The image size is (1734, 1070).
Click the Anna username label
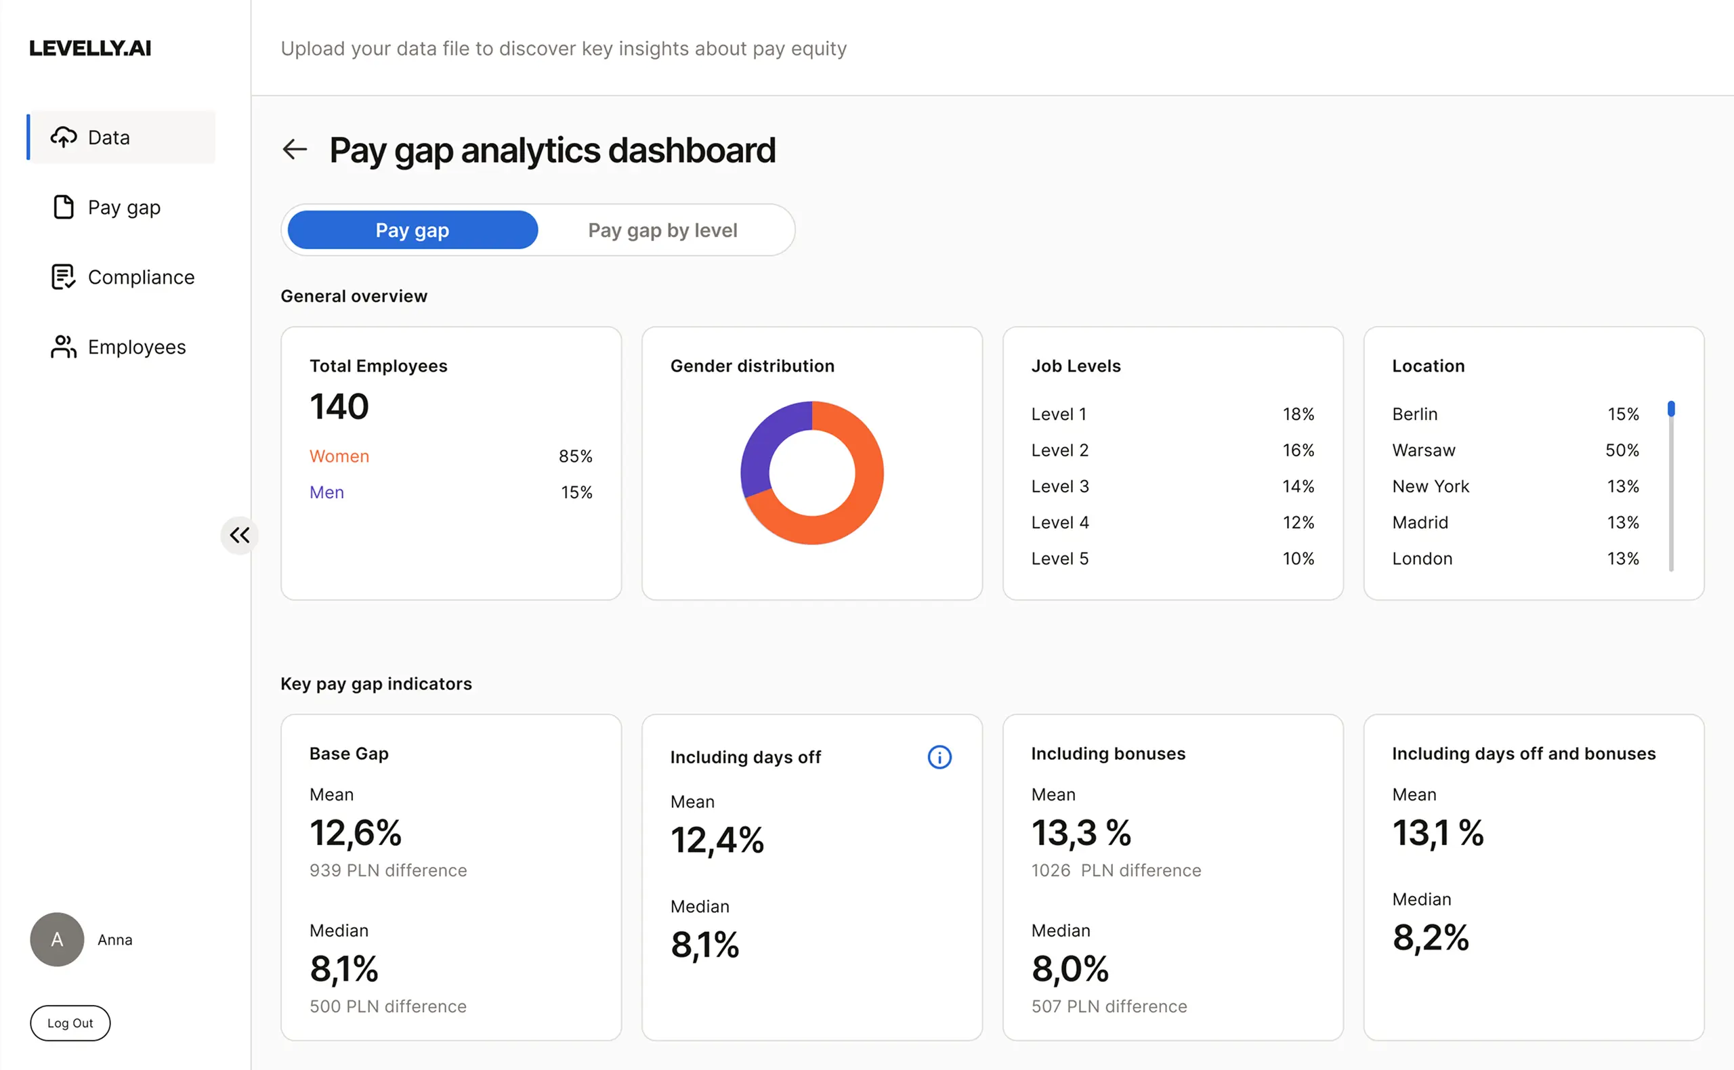[x=114, y=940]
